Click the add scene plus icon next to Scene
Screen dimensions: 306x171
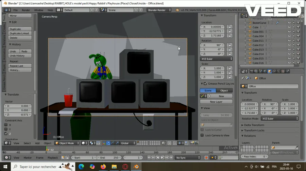tap(136, 10)
